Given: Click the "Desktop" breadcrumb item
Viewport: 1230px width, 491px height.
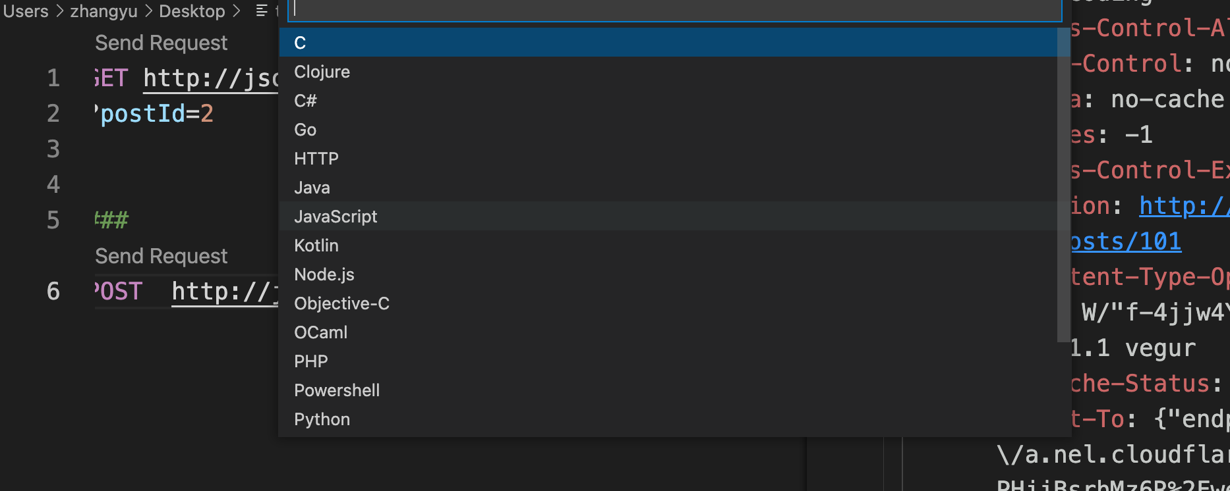Looking at the screenshot, I should (x=191, y=11).
